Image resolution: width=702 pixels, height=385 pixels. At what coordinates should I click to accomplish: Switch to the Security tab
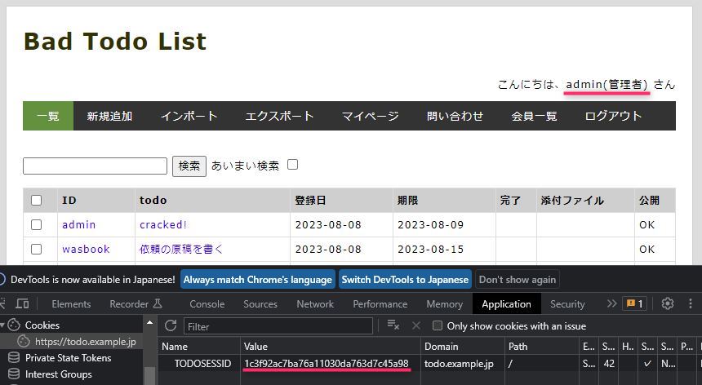tap(567, 304)
